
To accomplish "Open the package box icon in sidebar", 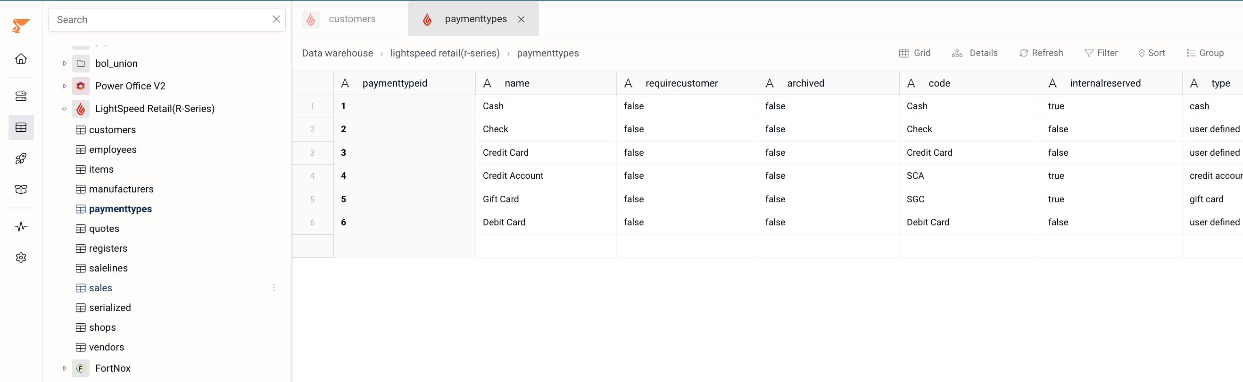I will [21, 189].
